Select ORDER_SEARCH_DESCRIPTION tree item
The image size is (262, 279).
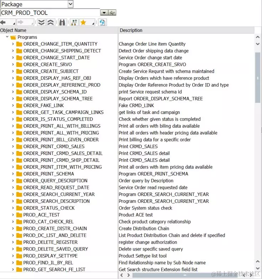pyautogui.click(x=56, y=201)
